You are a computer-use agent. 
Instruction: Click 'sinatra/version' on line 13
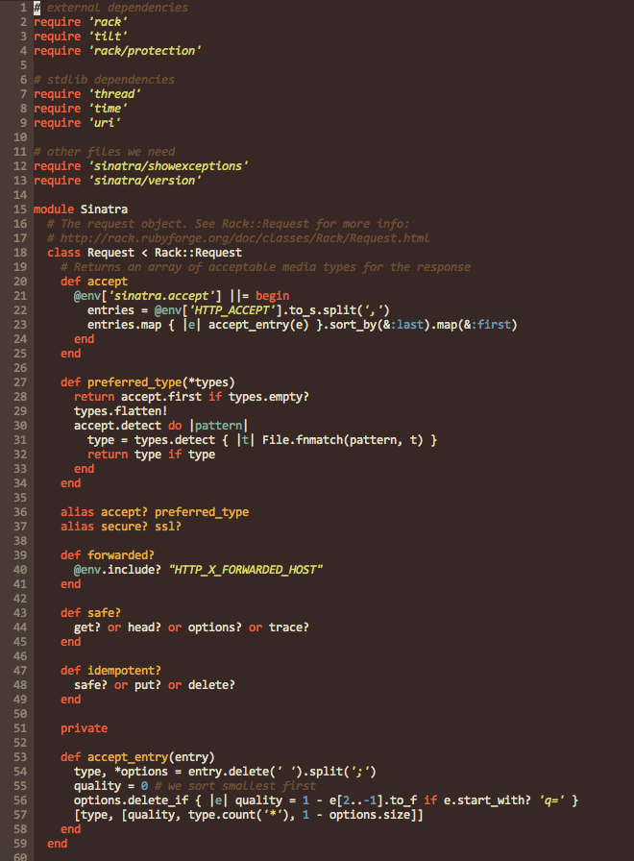point(145,180)
